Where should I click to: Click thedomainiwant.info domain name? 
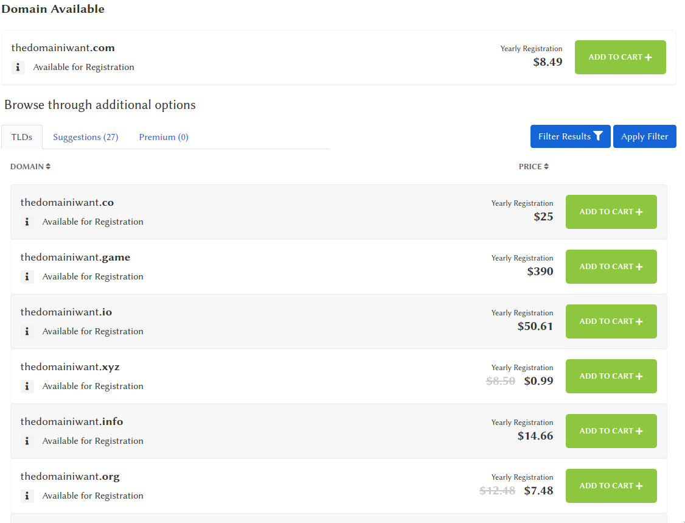(72, 421)
